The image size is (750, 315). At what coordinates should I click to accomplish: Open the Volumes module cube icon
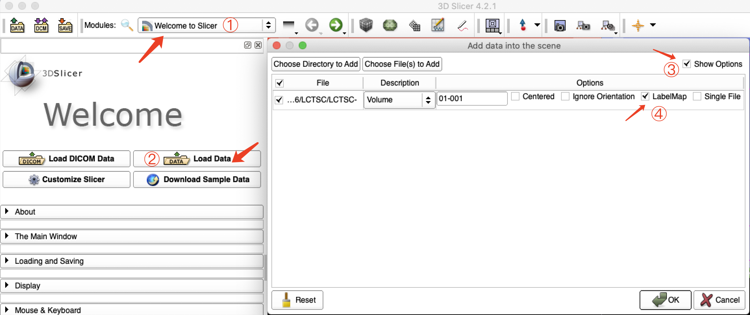pos(366,25)
